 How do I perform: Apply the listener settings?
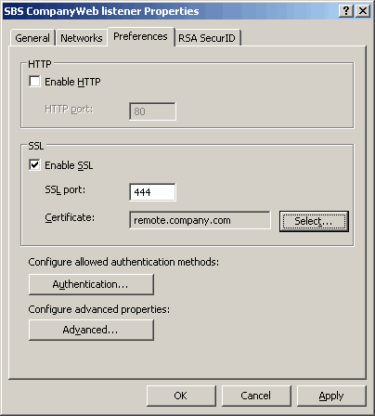(331, 396)
